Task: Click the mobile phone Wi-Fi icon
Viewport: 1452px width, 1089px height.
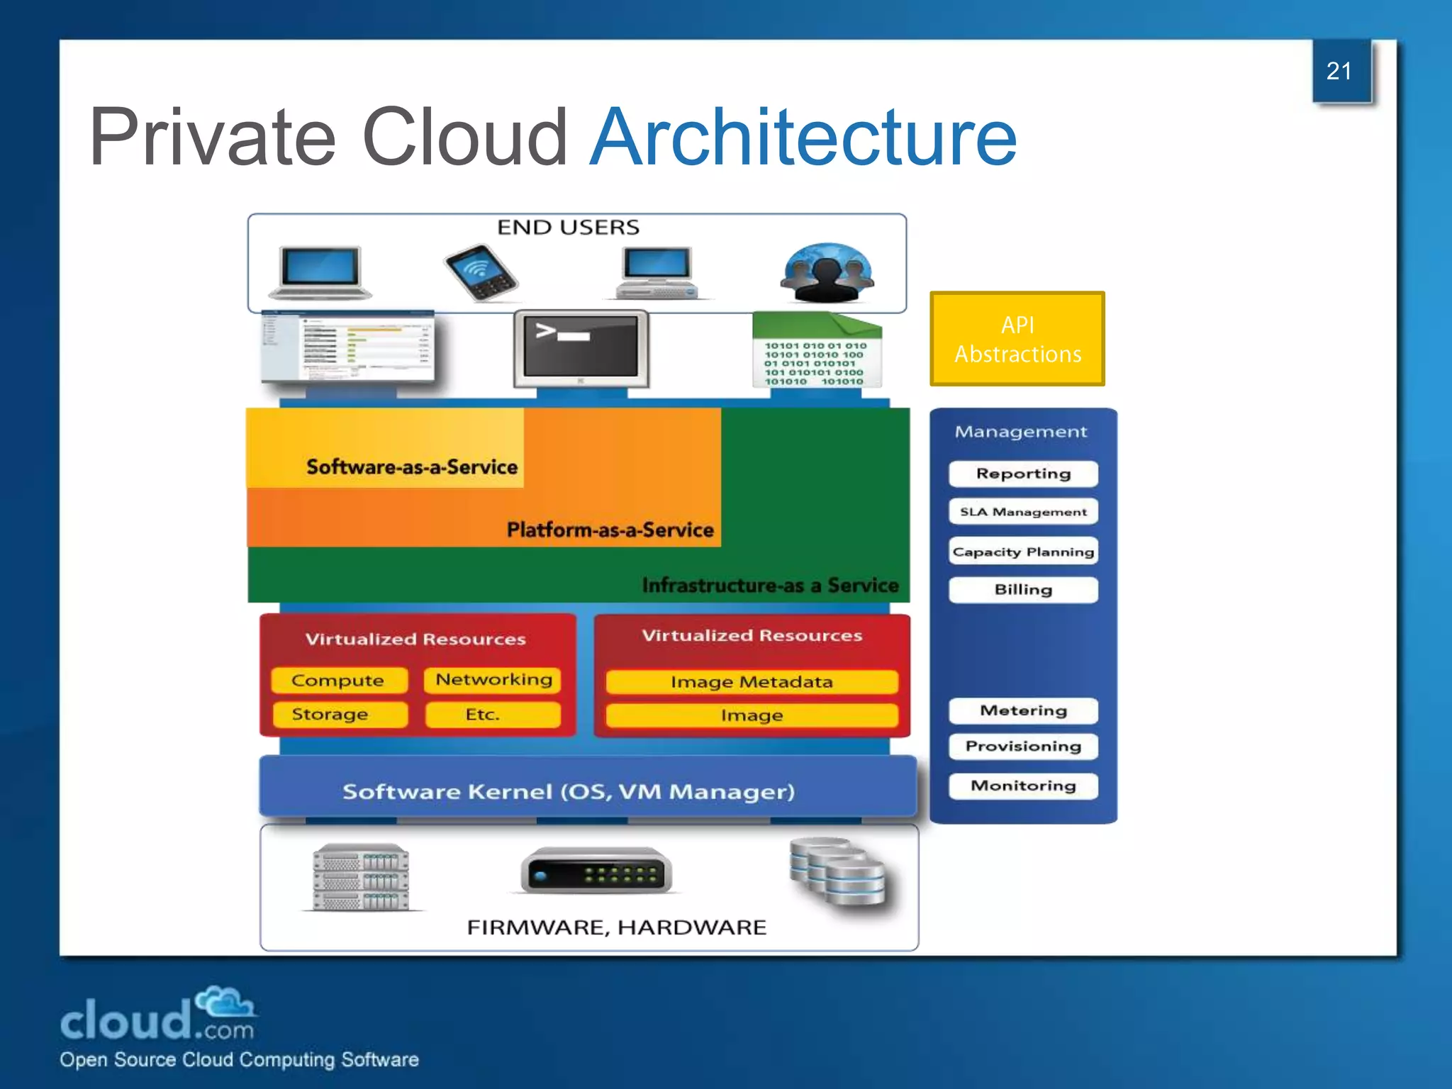Action: click(481, 272)
